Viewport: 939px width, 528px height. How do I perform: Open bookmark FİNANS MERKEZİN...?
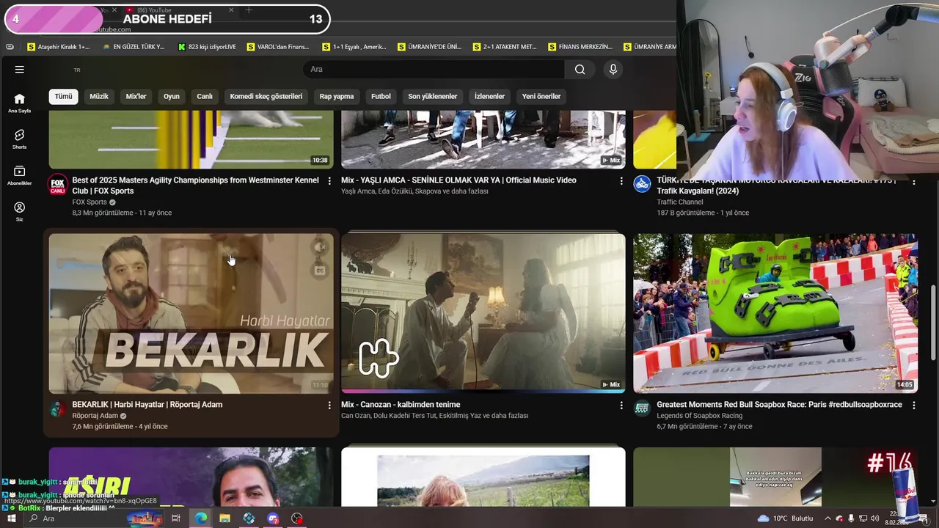coord(580,46)
